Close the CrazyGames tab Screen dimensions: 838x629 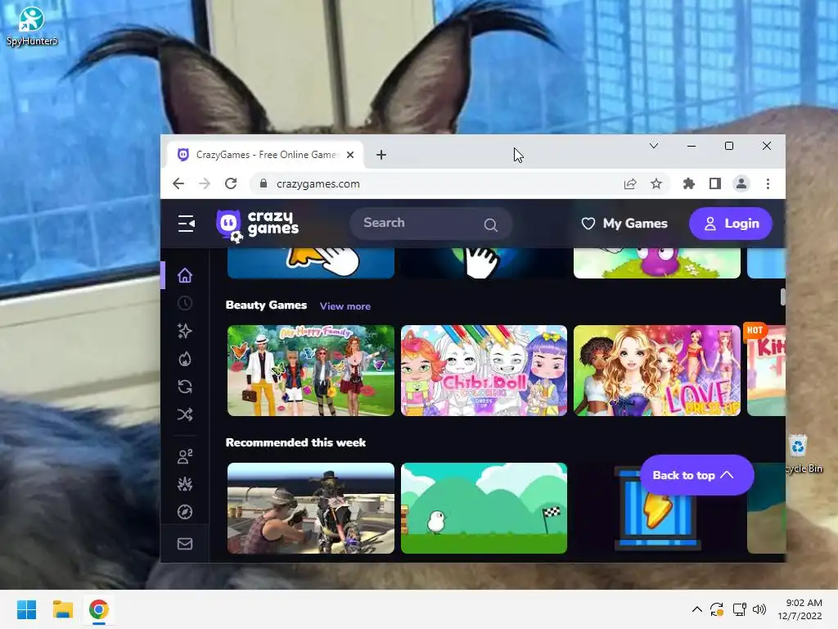tap(350, 155)
